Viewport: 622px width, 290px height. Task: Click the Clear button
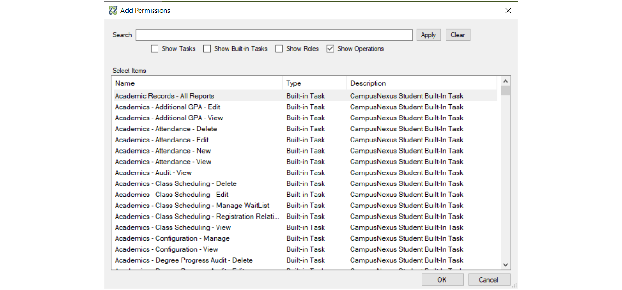click(458, 35)
